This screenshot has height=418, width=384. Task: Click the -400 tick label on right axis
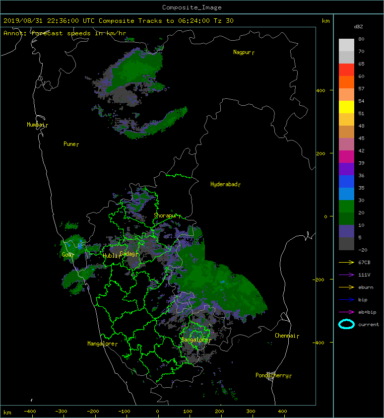pos(319,343)
